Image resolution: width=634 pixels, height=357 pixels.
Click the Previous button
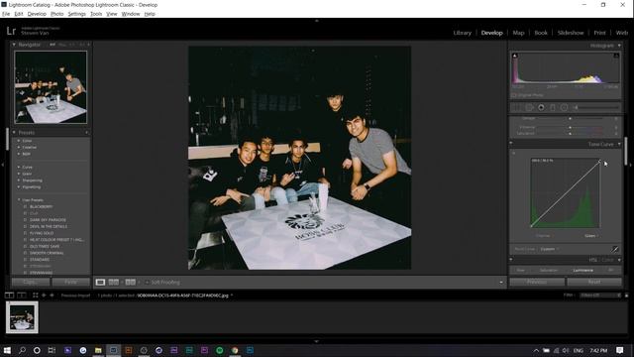click(537, 282)
